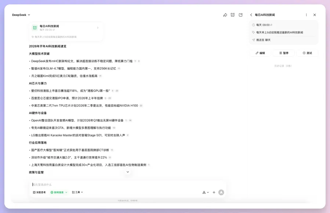Screen dimensions: 330x213
Task: Click the back chevron in the task panel
Action: click(x=251, y=15)
